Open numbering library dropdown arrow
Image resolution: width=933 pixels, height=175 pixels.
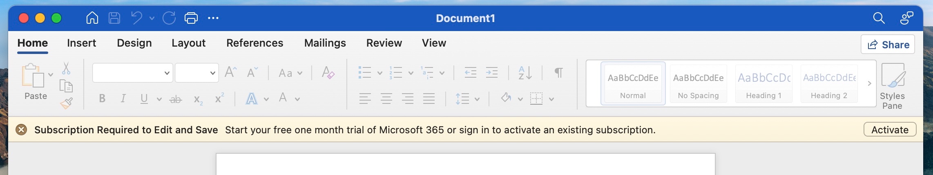click(x=411, y=73)
